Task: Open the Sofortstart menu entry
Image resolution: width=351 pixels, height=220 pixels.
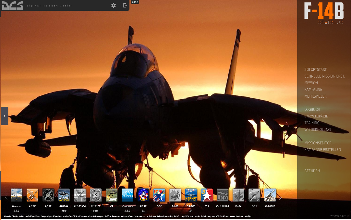Action: pyautogui.click(x=315, y=69)
